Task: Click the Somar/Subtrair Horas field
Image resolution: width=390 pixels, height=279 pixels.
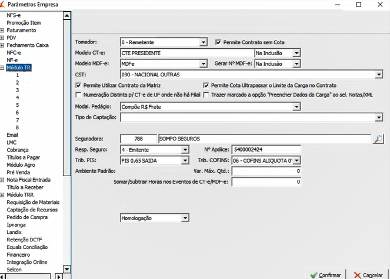Action: pyautogui.click(x=266, y=181)
